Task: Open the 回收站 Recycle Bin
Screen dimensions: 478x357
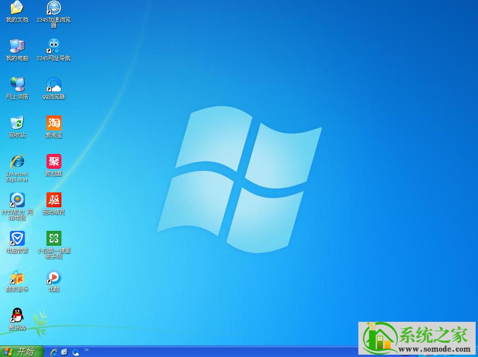Action: 17,123
